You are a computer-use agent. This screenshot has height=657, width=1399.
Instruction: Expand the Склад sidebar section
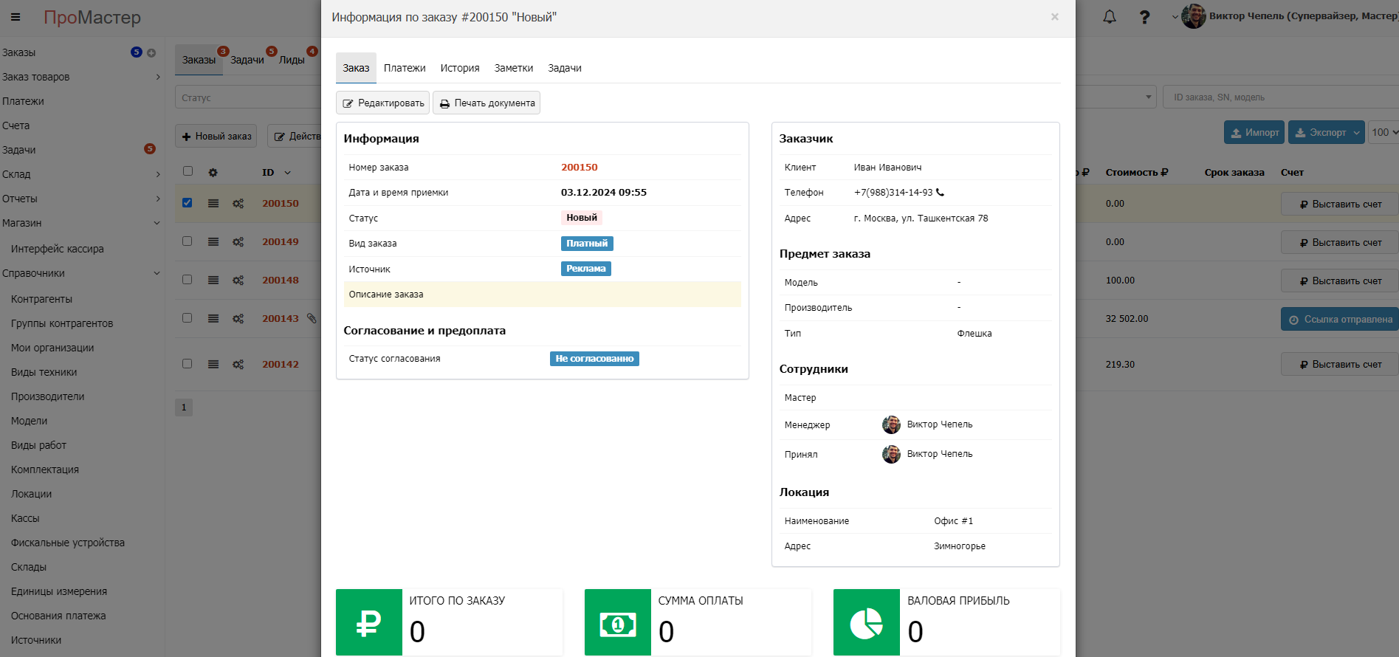[x=81, y=174]
